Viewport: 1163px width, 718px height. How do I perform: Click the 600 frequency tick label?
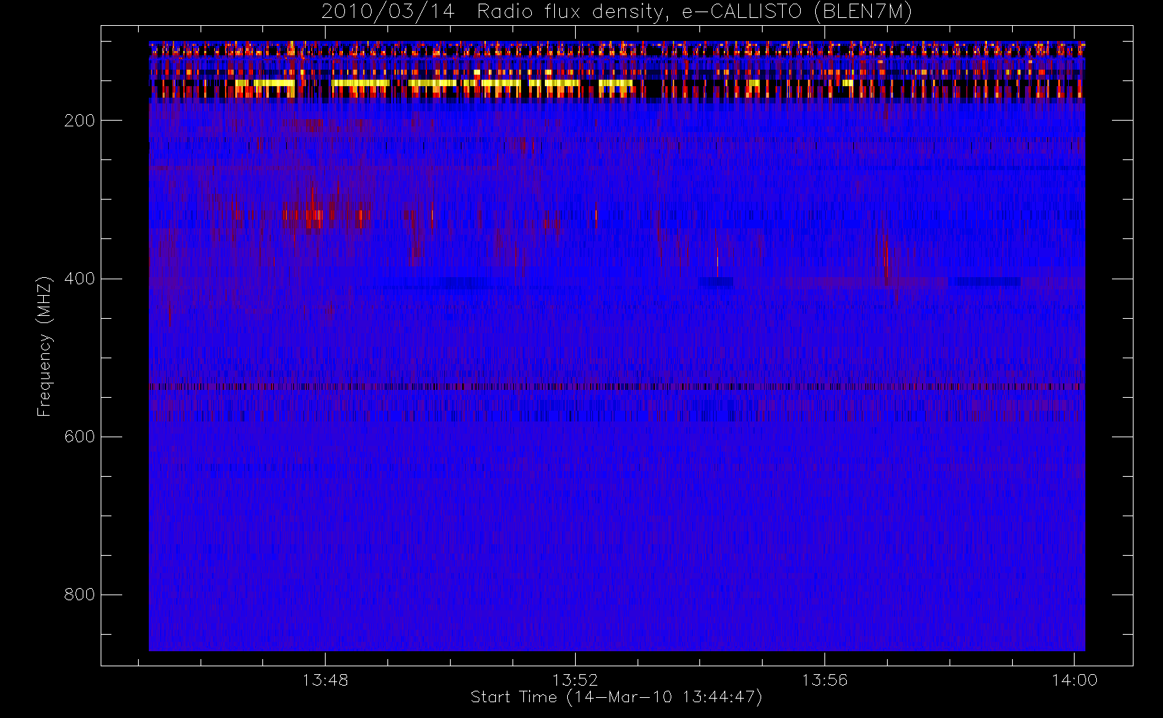pos(80,437)
